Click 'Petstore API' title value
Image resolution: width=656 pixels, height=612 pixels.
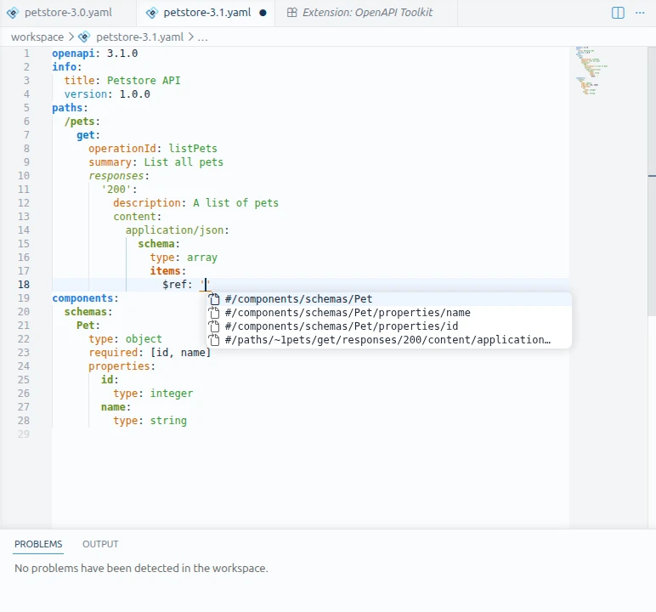tap(144, 81)
